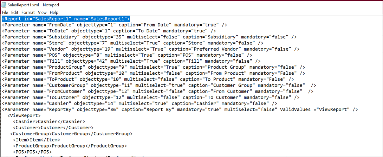This screenshot has width=383, height=157.
Task: Open the Format menu
Action: pos(28,12)
